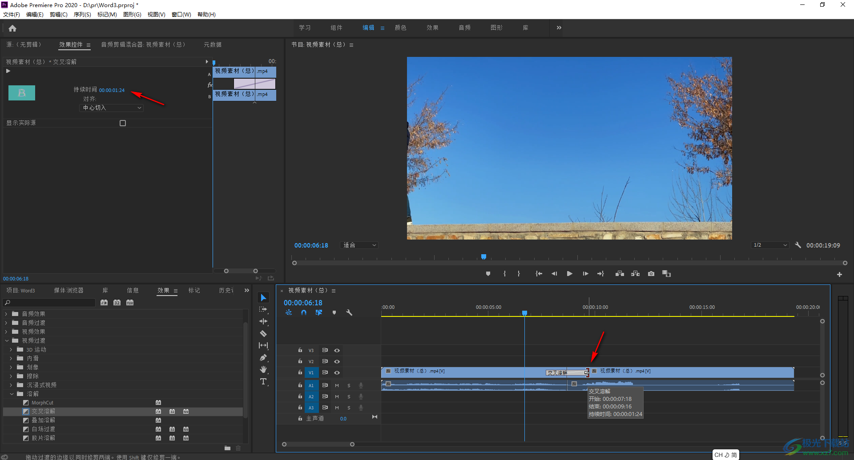Image resolution: width=854 pixels, height=460 pixels.
Task: Toggle Sync Lock for track A1
Action: tap(325, 385)
